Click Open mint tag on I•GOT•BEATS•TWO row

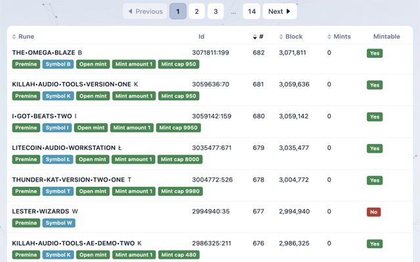click(91, 128)
